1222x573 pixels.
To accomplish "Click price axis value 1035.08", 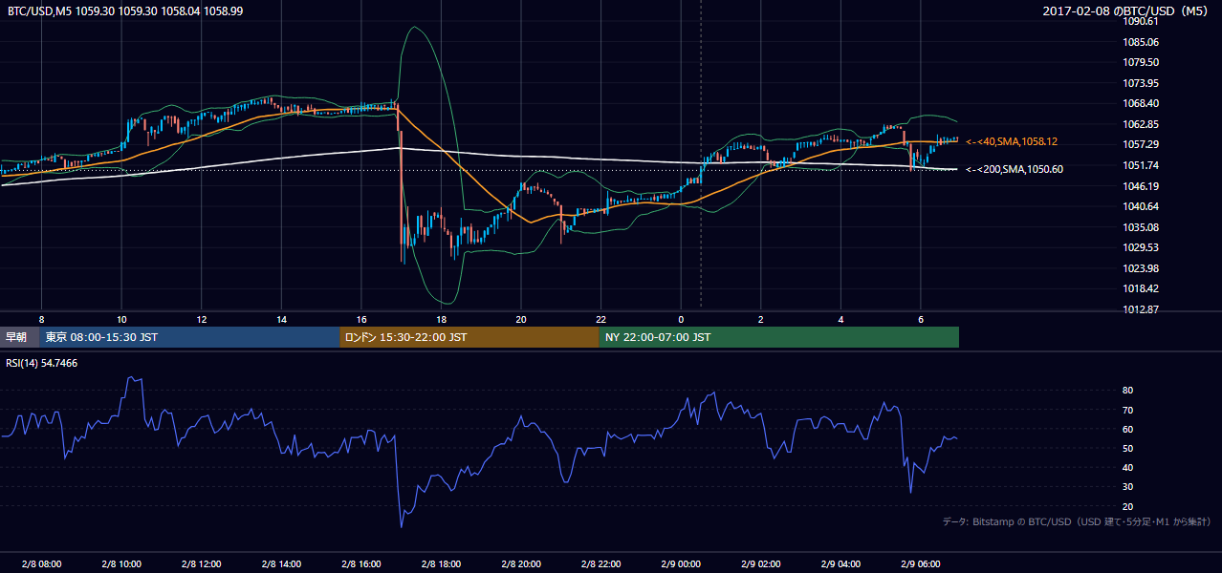I will click(1142, 227).
